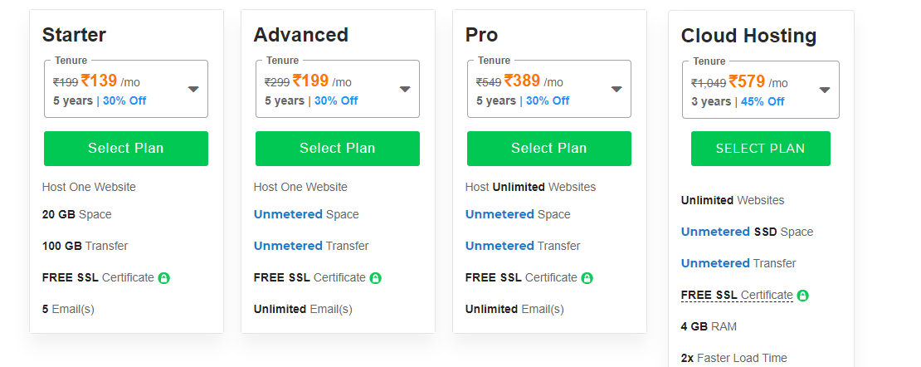Click Unmetered Transfer in Advanced plan

[x=311, y=246]
